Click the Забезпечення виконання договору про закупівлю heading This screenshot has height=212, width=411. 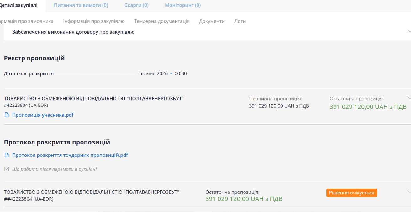pyautogui.click(x=73, y=32)
